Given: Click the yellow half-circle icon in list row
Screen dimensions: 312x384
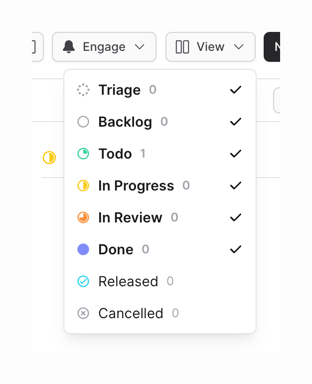Looking at the screenshot, I should [49, 158].
